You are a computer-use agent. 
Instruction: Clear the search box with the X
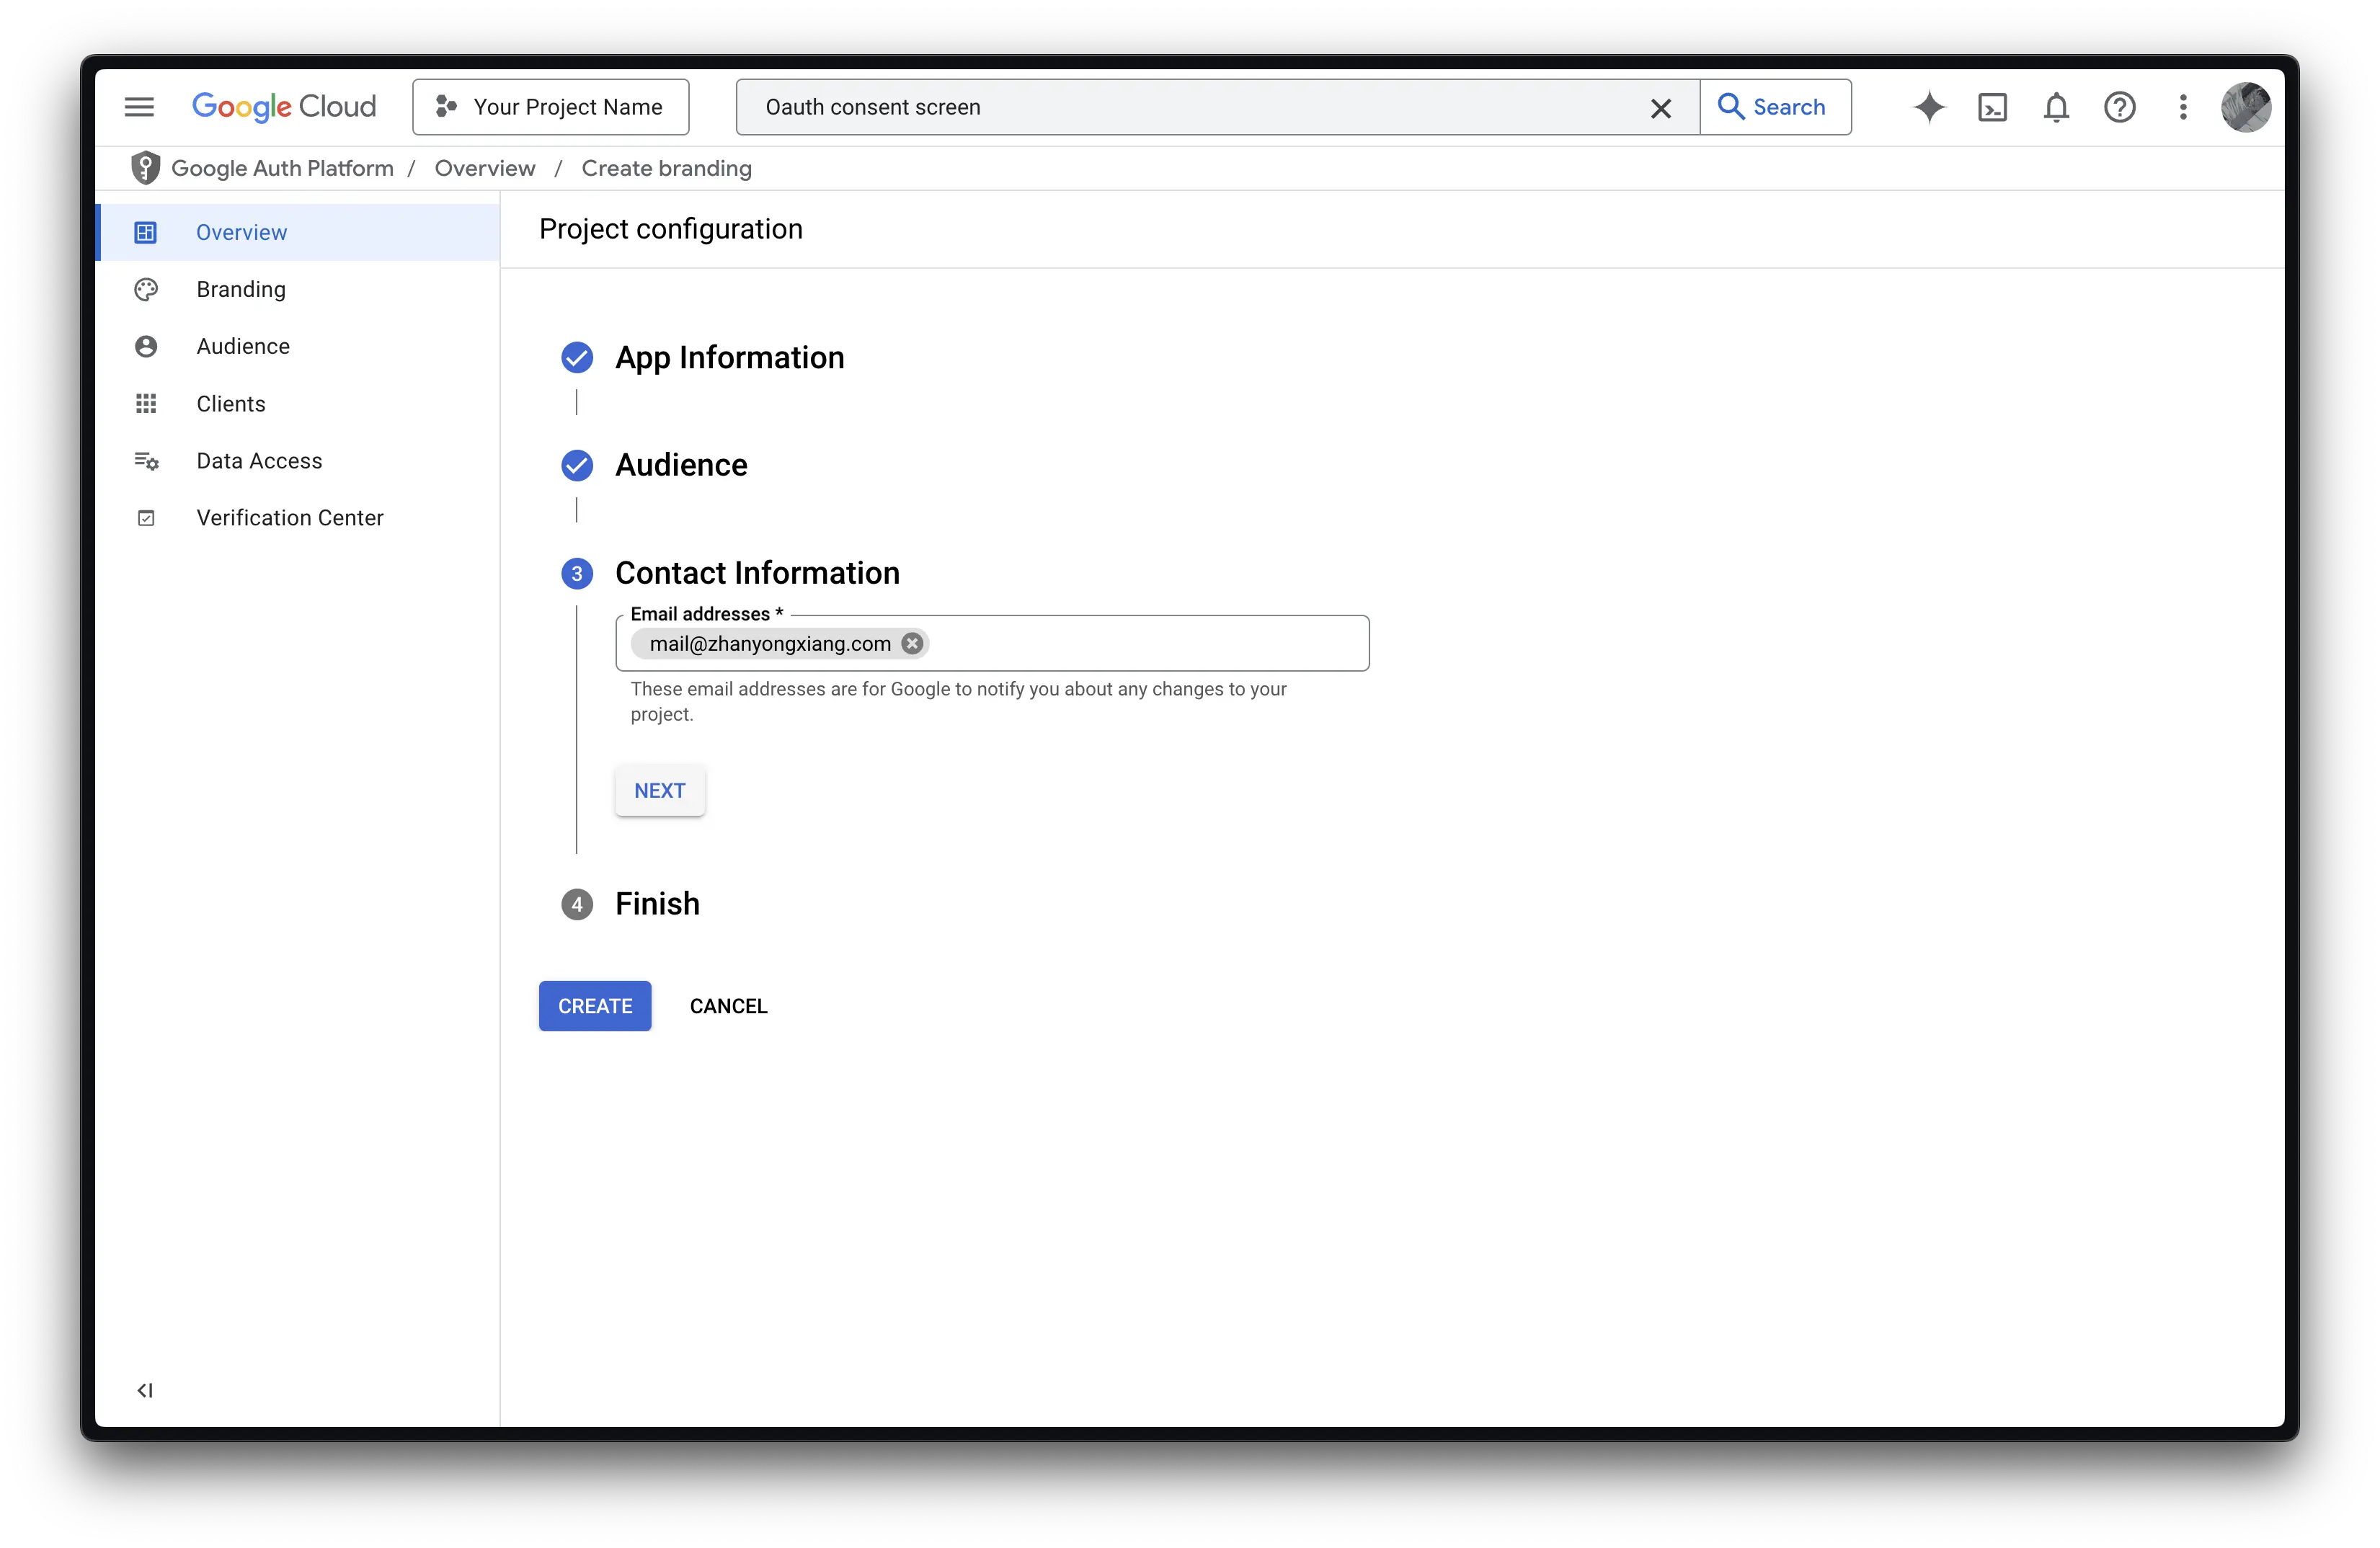pyautogui.click(x=1660, y=108)
